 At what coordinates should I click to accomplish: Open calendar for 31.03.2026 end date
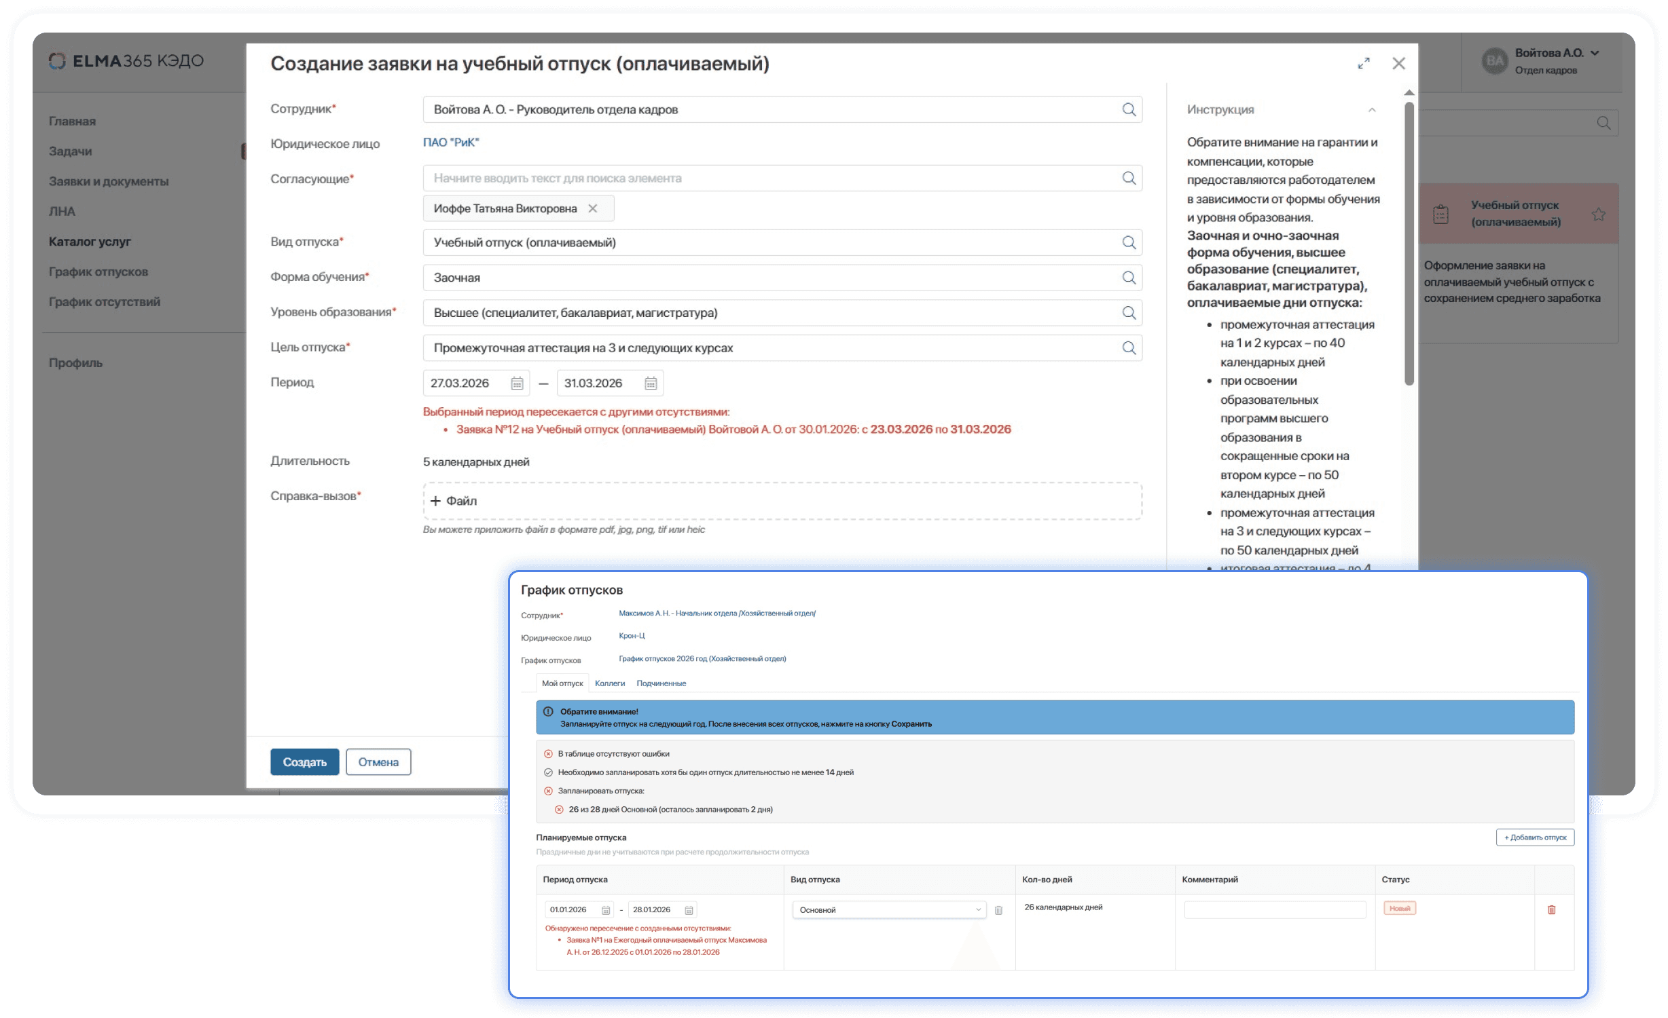pos(651,383)
